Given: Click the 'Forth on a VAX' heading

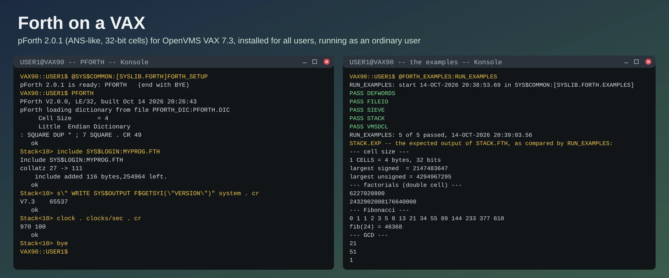Looking at the screenshot, I should coord(82,23).
